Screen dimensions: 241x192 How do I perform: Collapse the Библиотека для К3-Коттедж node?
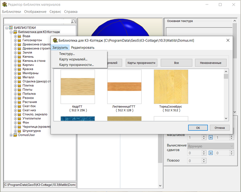(x=11, y=32)
